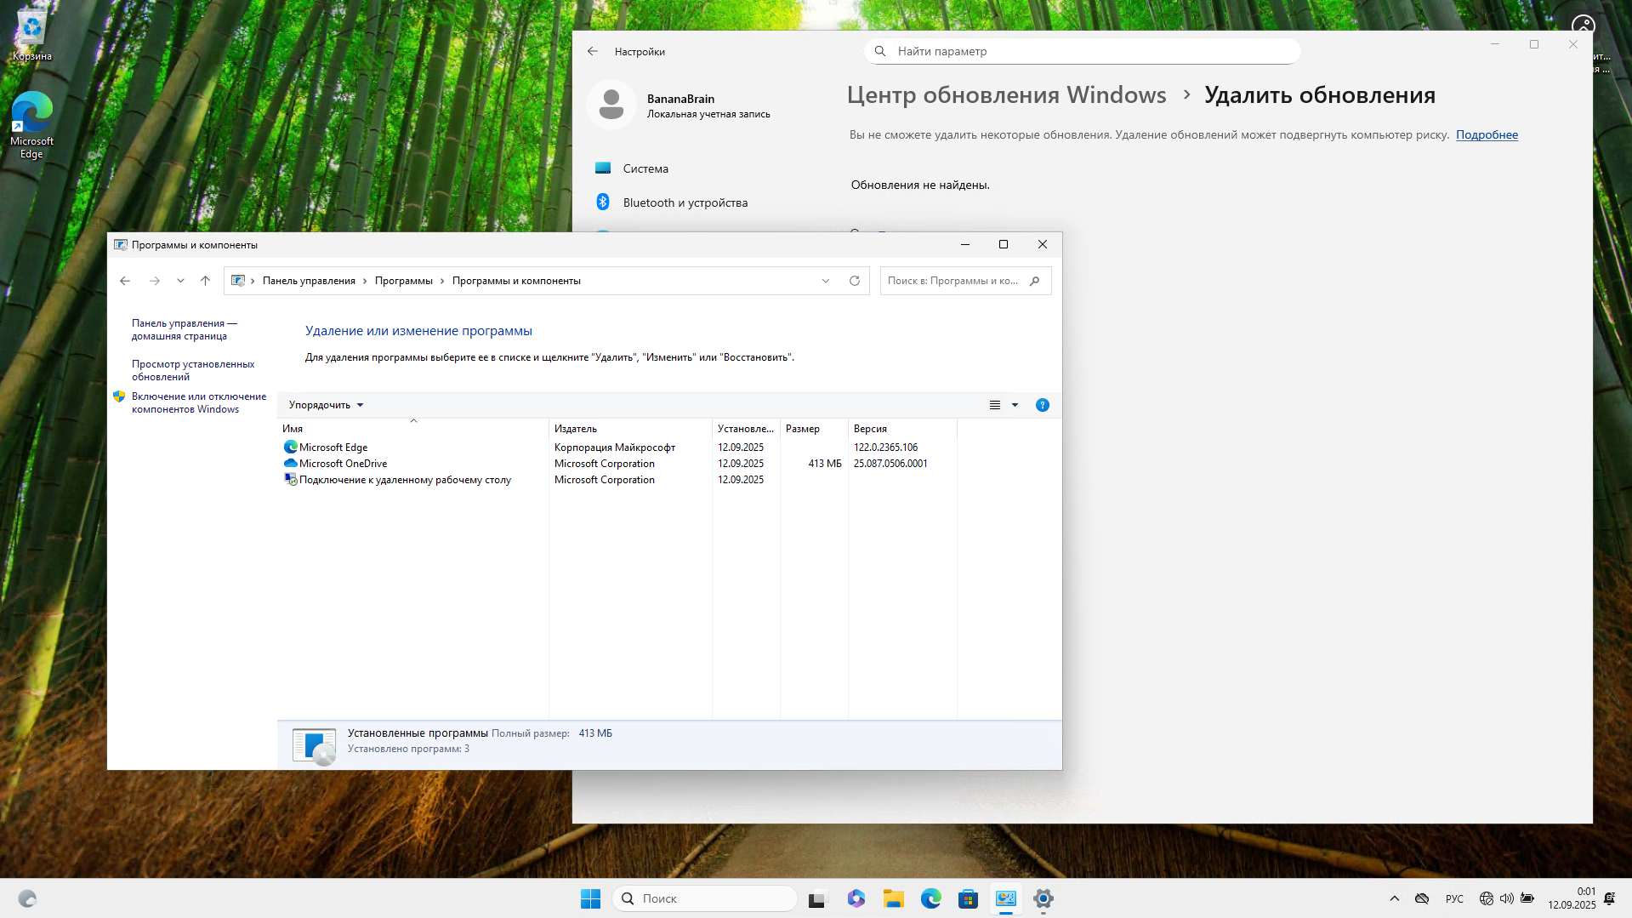The height and width of the screenshot is (918, 1632).
Task: Open Microsoft Store from the taskbar
Action: tap(968, 898)
